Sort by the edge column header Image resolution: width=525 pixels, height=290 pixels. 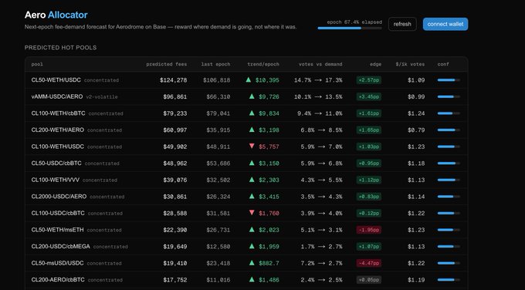click(x=376, y=64)
